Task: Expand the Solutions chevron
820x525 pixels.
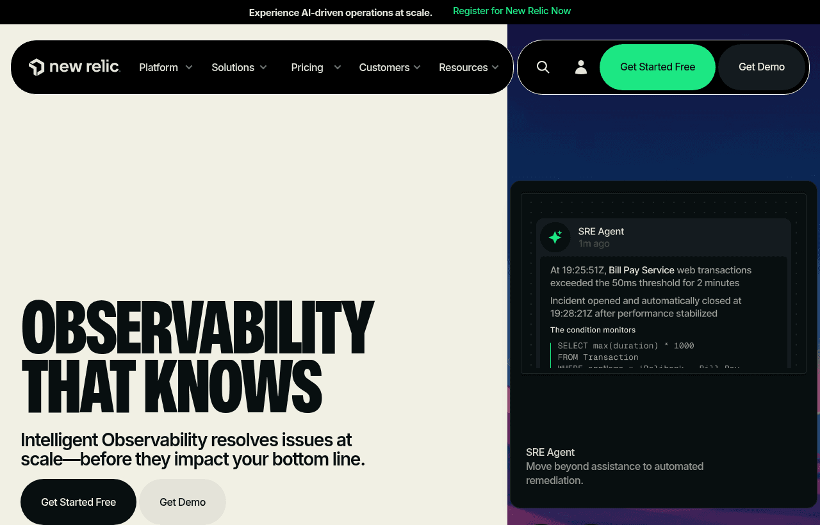Action: [x=263, y=67]
